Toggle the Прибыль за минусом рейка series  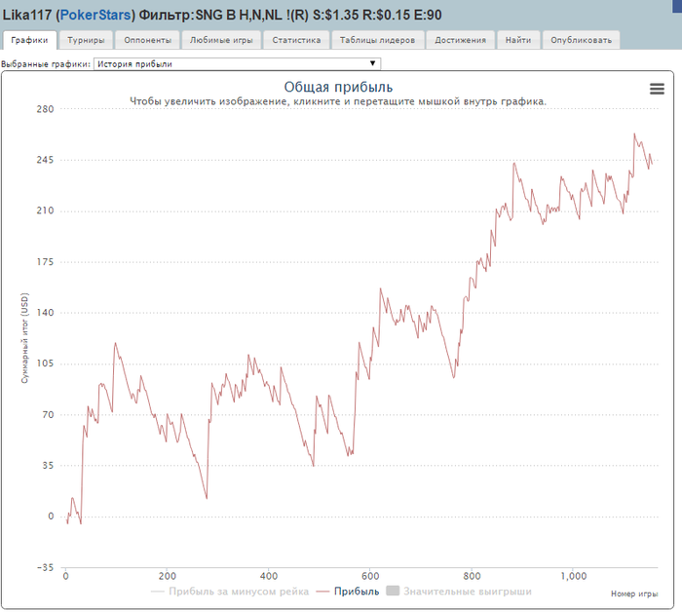(230, 592)
